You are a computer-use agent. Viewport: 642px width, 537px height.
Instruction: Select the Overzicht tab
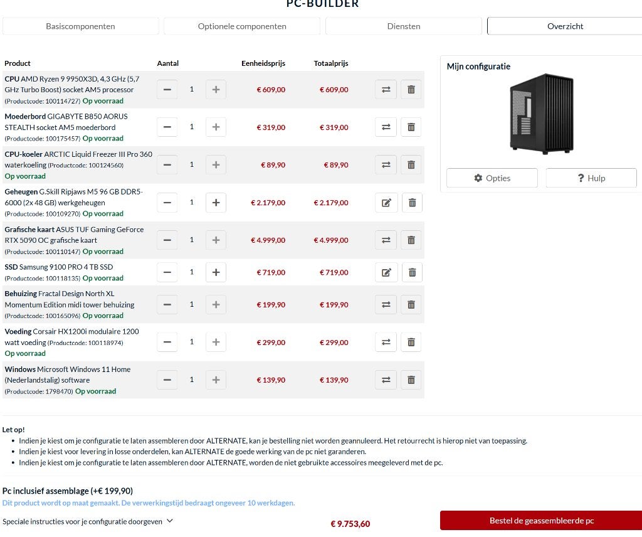tap(565, 26)
